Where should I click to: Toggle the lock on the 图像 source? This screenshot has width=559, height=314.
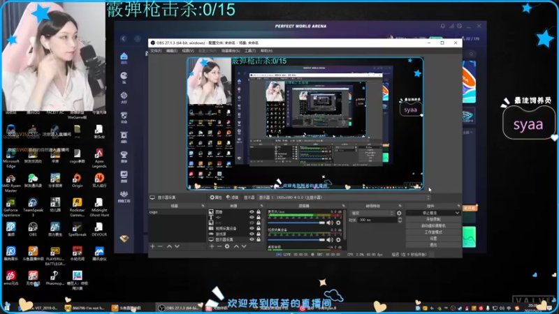[259, 212]
